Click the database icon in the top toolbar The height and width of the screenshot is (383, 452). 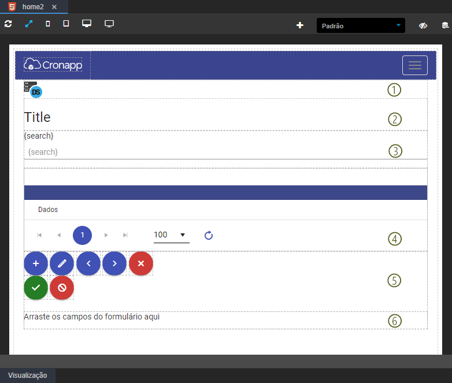click(446, 25)
